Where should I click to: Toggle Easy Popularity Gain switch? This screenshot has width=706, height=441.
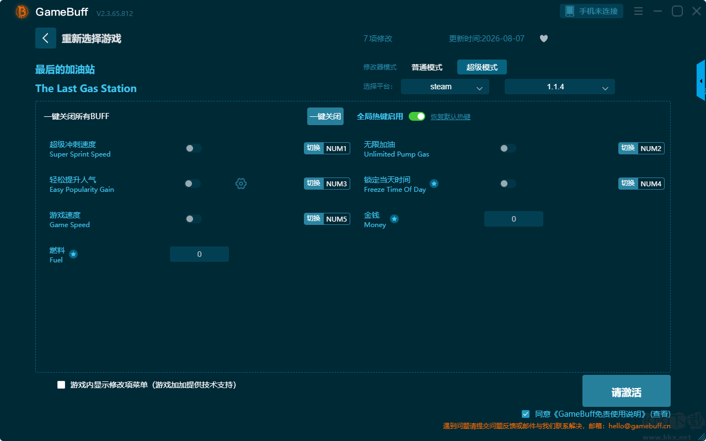coord(192,184)
